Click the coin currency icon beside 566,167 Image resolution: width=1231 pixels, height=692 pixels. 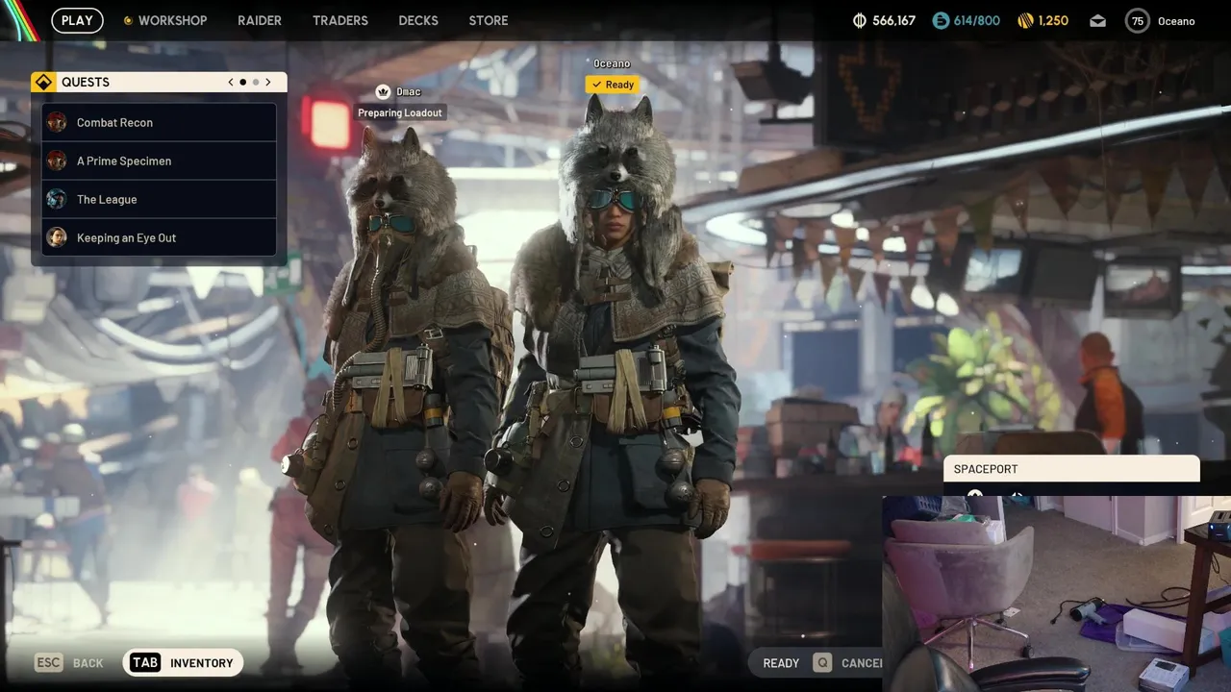pos(860,20)
